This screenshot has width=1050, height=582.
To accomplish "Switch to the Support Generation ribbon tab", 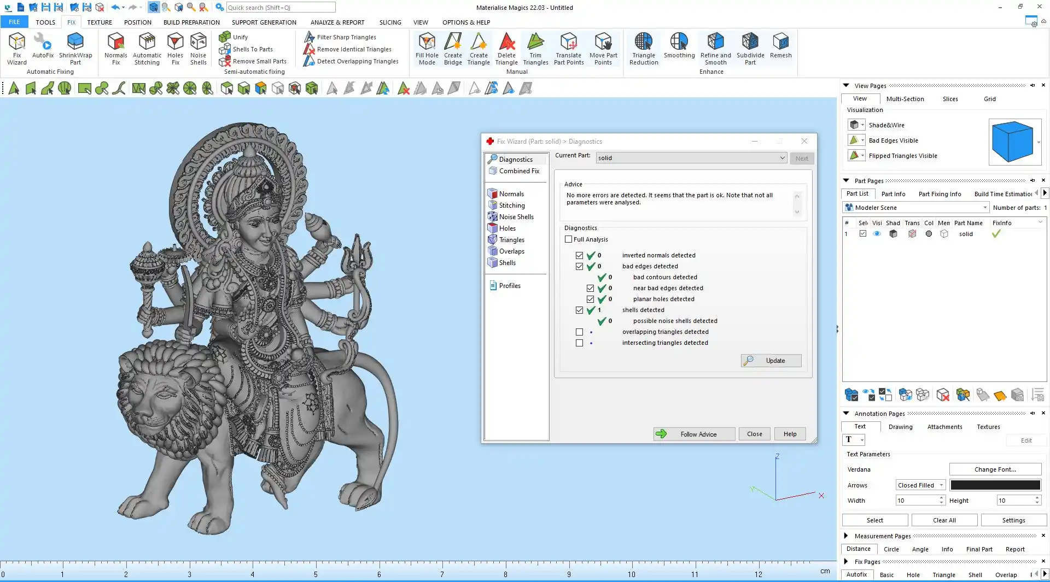I will tap(264, 22).
